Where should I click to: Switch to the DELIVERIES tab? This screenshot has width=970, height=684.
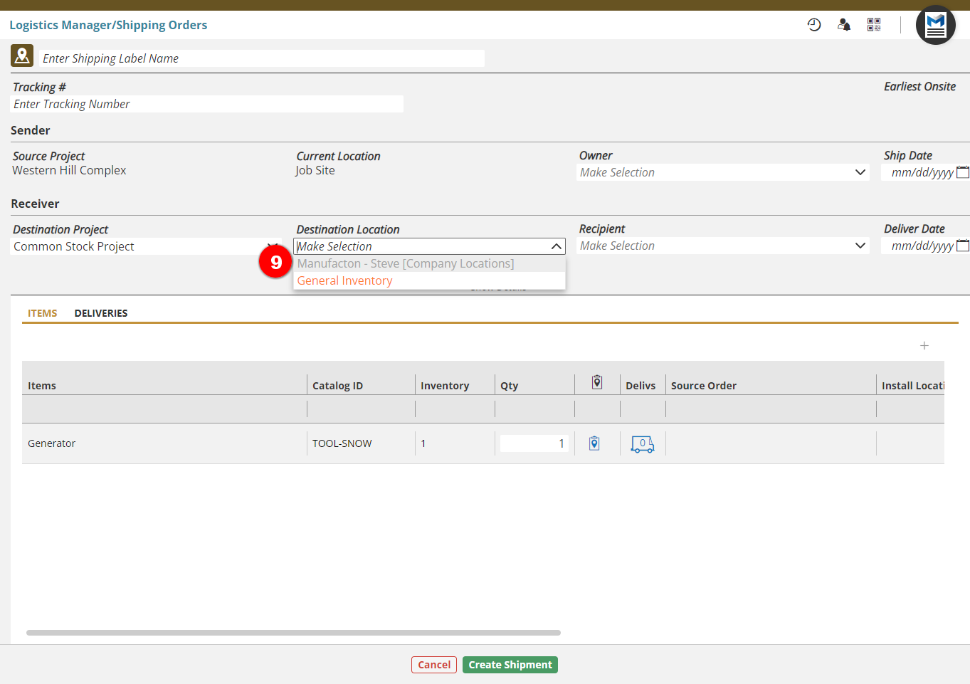click(101, 313)
